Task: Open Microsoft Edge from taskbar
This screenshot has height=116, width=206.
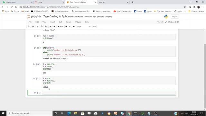Action: coord(69,113)
